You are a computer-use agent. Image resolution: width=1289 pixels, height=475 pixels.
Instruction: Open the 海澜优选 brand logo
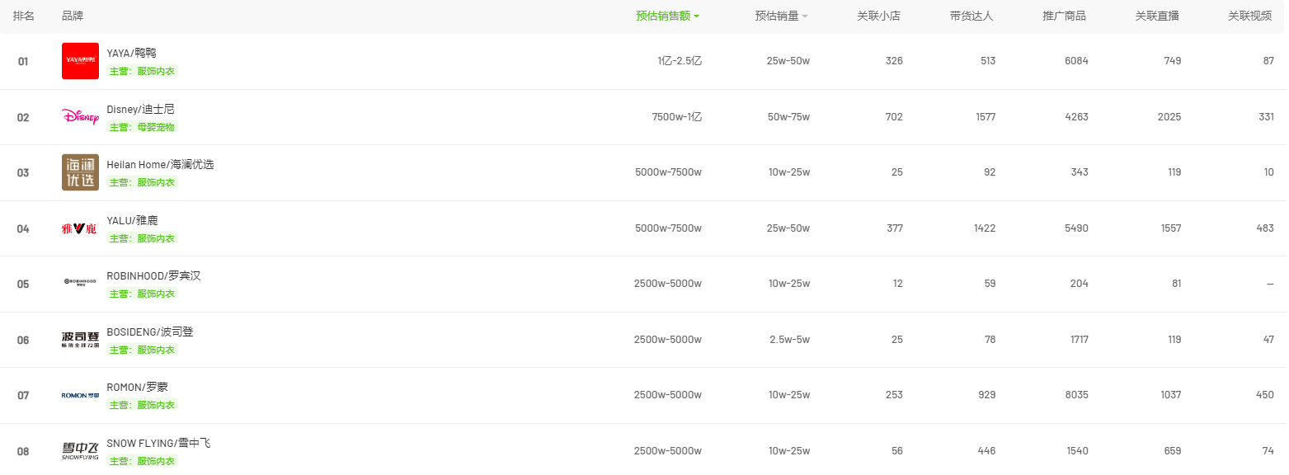pos(80,172)
